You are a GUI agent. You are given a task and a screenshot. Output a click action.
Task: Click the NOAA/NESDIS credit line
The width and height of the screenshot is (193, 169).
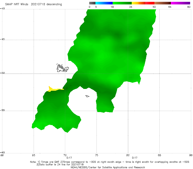point(108,167)
